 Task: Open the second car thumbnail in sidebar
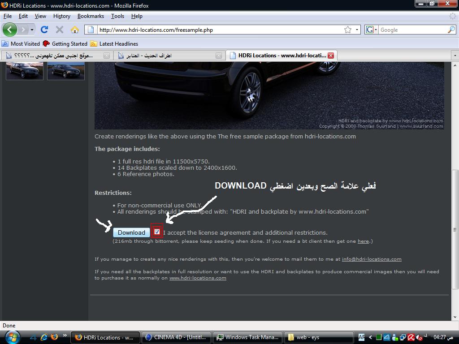click(66, 71)
